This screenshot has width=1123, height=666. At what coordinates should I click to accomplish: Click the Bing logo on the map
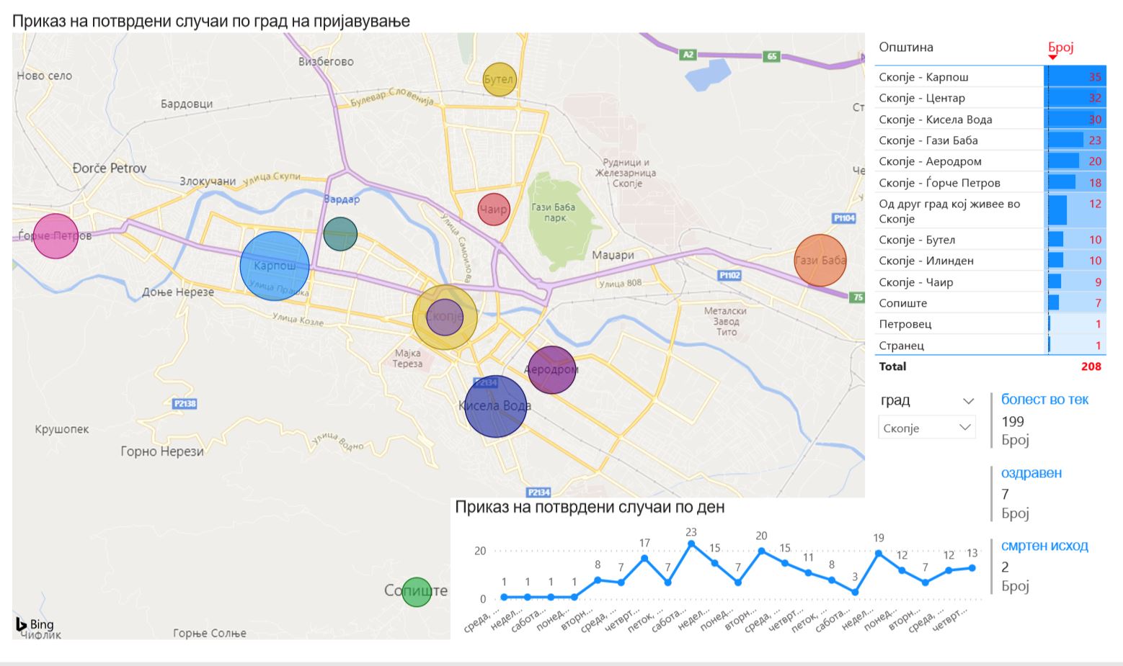tap(35, 624)
